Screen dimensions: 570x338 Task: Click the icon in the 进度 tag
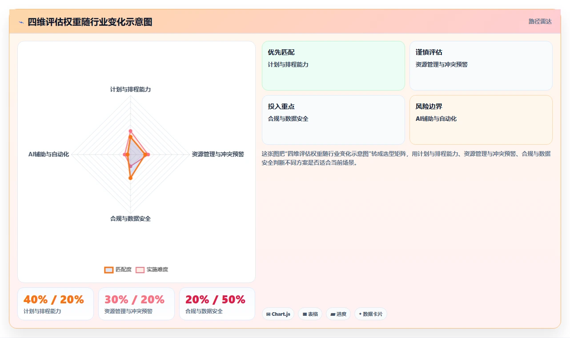(x=333, y=314)
